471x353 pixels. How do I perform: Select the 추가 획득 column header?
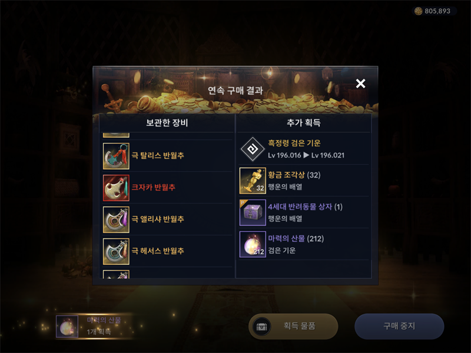(304, 123)
